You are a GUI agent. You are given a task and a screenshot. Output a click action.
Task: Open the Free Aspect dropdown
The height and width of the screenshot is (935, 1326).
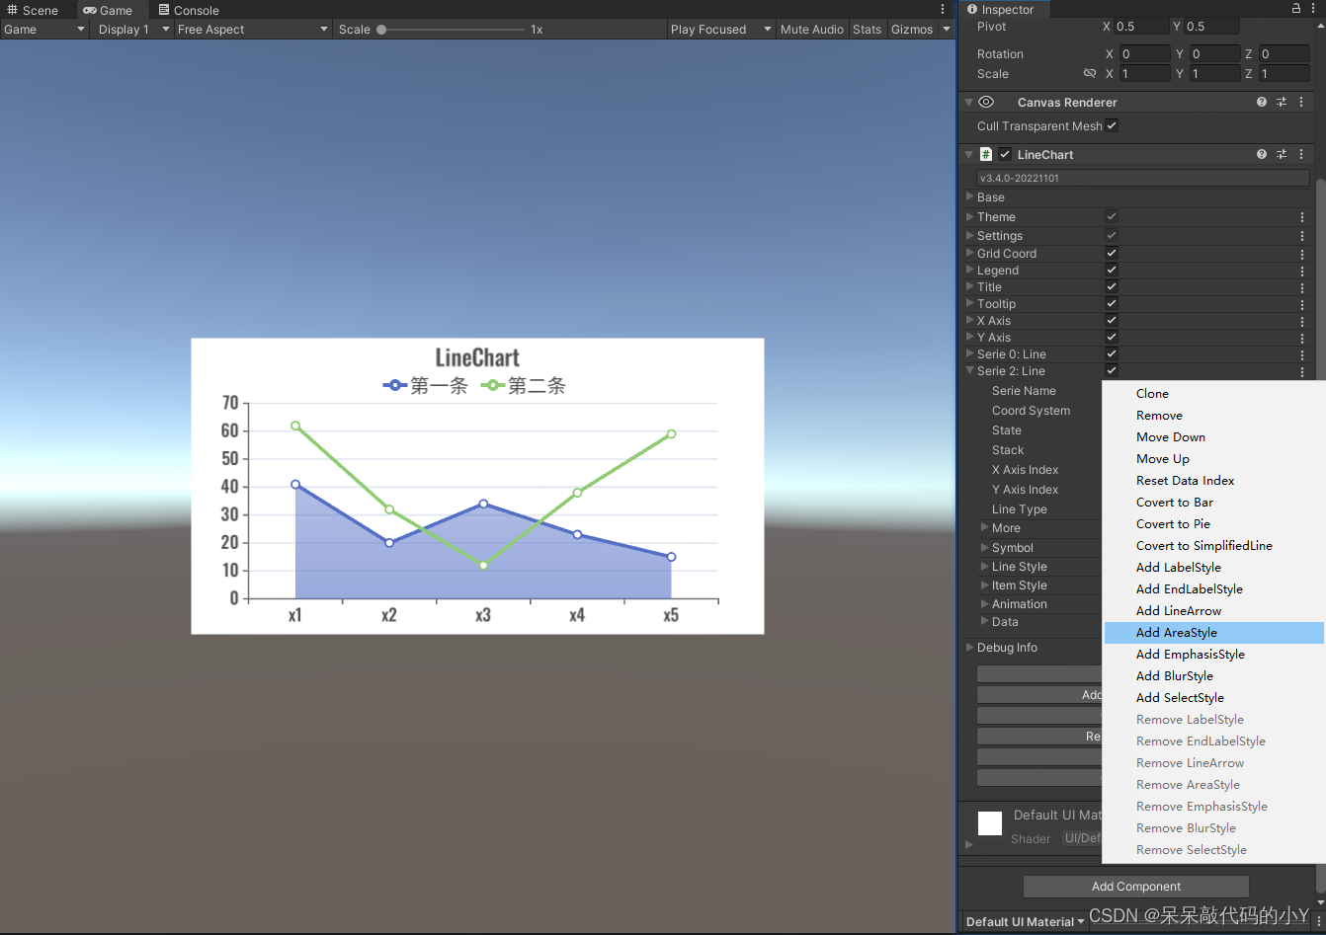[x=252, y=30]
